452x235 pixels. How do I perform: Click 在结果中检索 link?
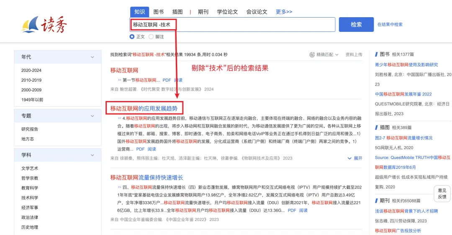click(390, 25)
